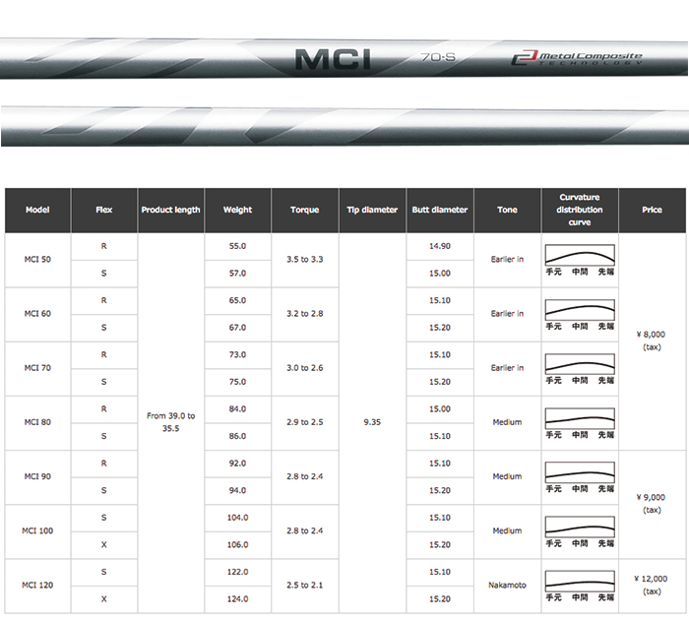Click the Butt diameter column header
The height and width of the screenshot is (620, 689).
[440, 210]
